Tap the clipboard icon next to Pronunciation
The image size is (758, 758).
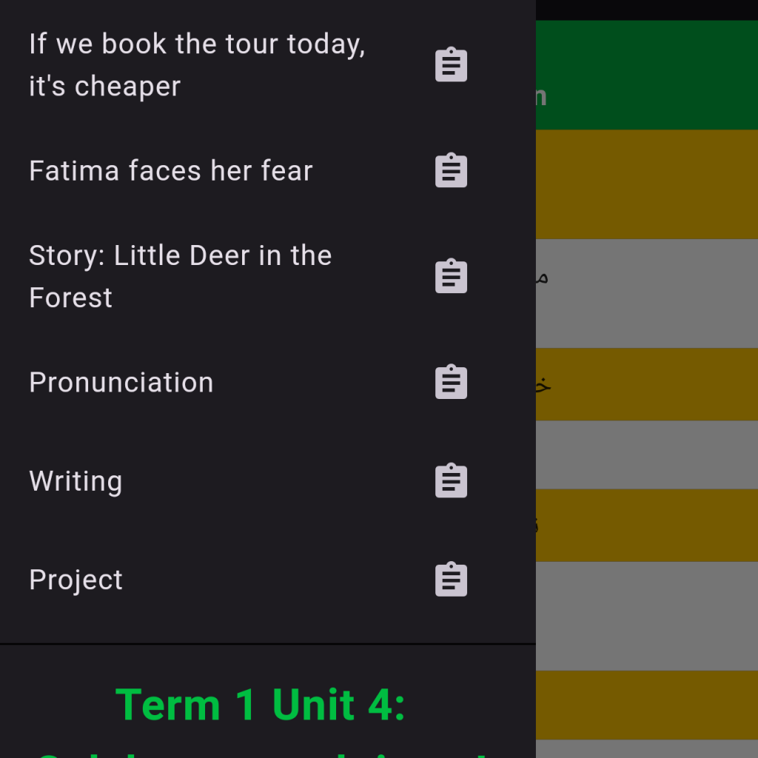tap(451, 382)
